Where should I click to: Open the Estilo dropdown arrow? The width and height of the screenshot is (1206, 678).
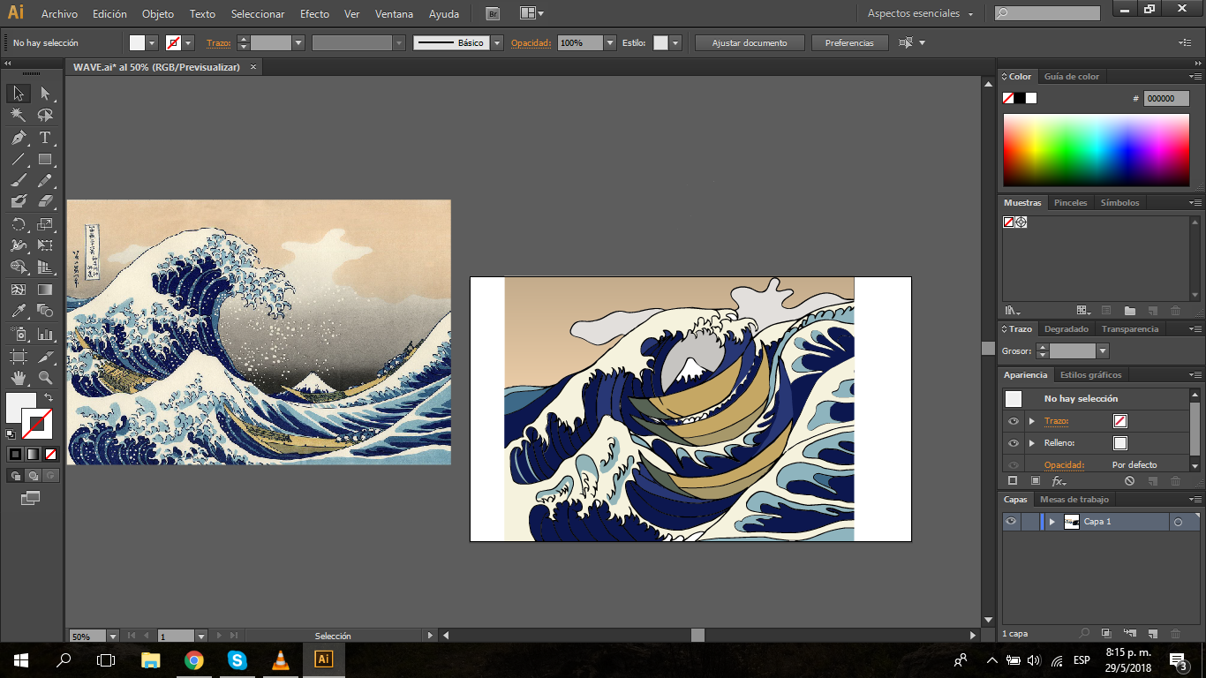[675, 42]
